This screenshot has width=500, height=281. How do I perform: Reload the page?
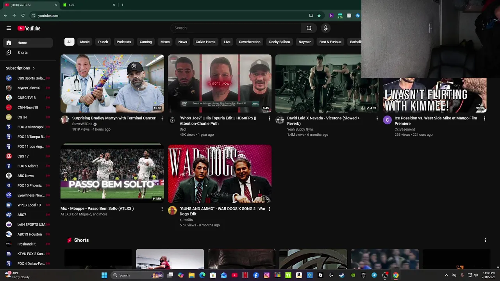pyautogui.click(x=23, y=16)
